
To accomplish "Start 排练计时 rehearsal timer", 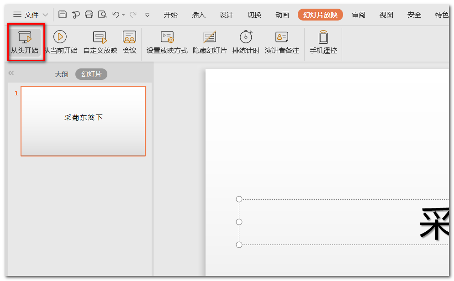I will [246, 42].
